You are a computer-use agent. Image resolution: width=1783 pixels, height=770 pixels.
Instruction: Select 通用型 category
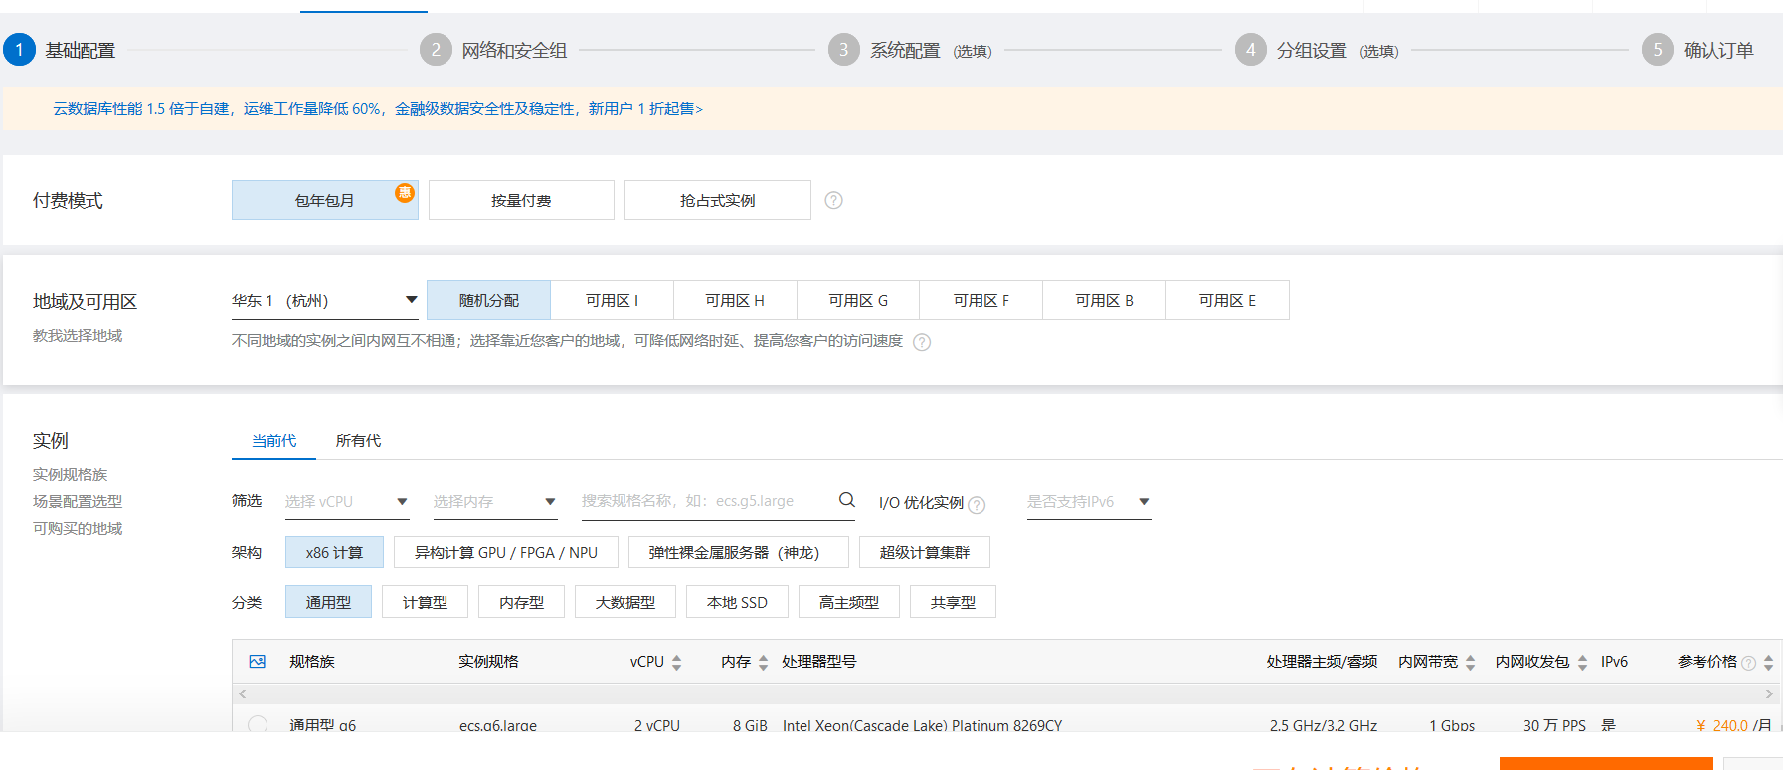point(328,602)
